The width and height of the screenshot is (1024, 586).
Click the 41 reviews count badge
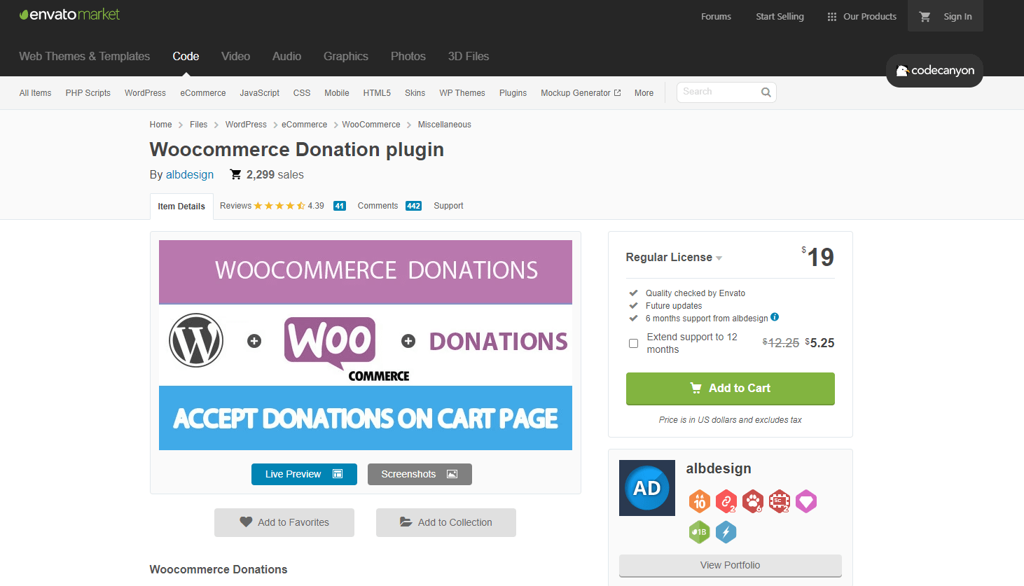point(340,206)
